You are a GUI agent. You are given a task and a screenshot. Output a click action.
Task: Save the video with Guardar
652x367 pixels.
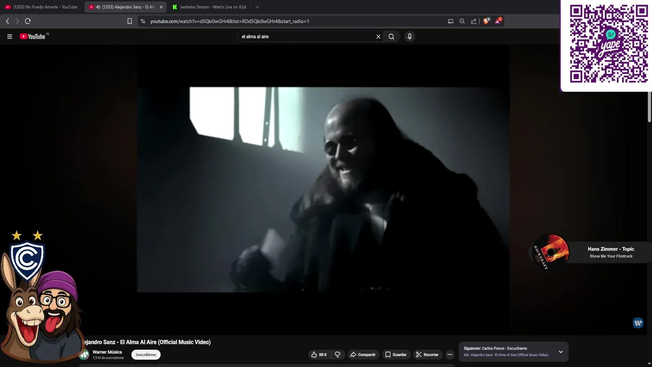point(396,355)
